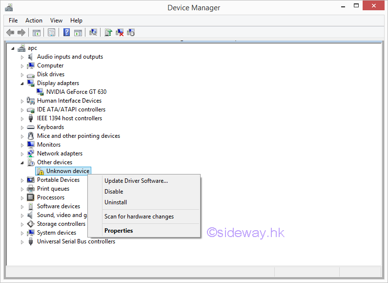Click the Uninstall toolbar icon with red X
This screenshot has width=388, height=283.
click(x=120, y=33)
